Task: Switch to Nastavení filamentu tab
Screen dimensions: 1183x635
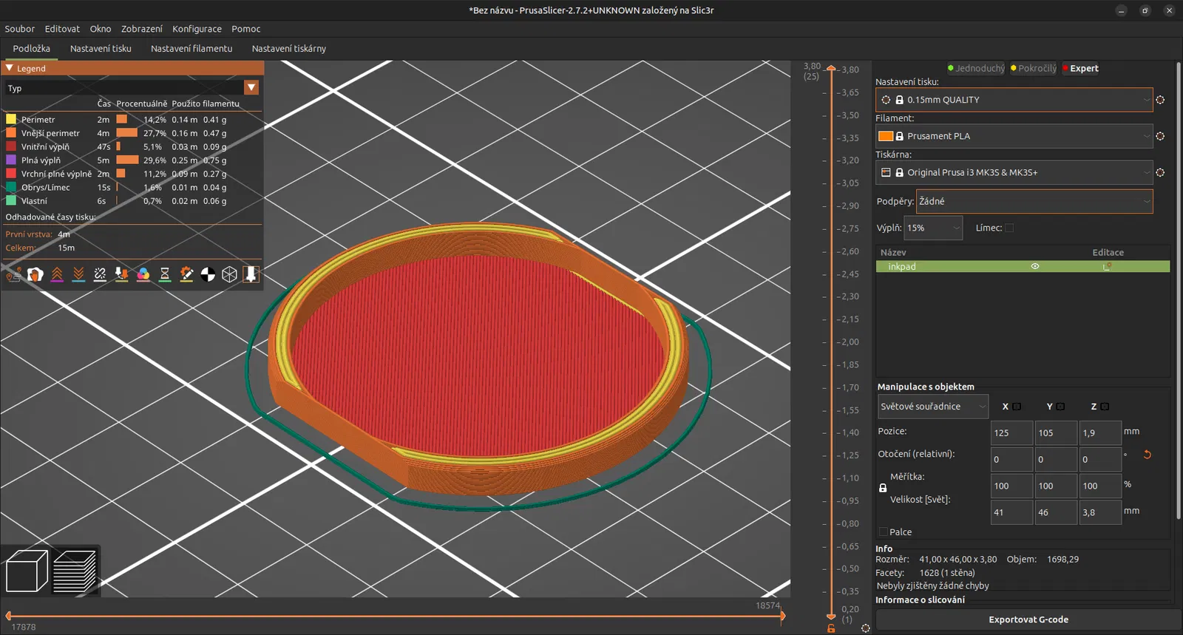Action: tap(191, 49)
